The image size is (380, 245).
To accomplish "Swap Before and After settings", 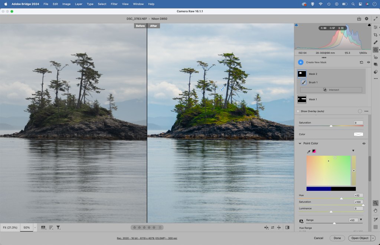I will pos(273,228).
